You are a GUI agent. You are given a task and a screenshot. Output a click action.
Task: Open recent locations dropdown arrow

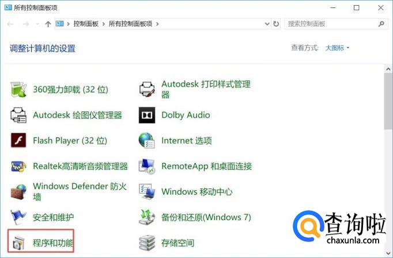click(37, 24)
